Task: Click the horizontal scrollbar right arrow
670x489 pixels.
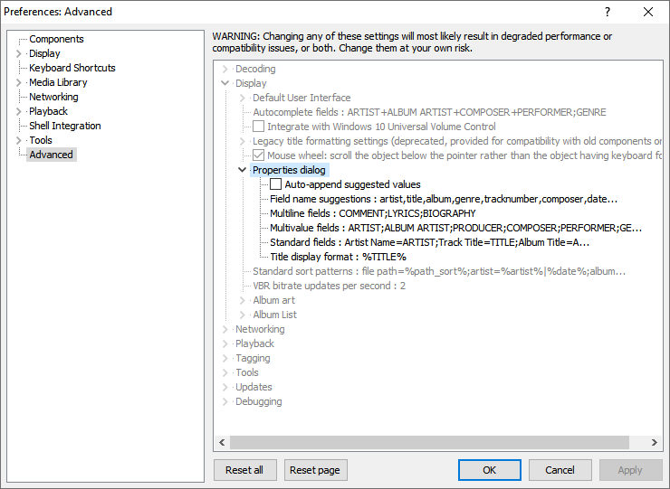Action: (x=655, y=443)
